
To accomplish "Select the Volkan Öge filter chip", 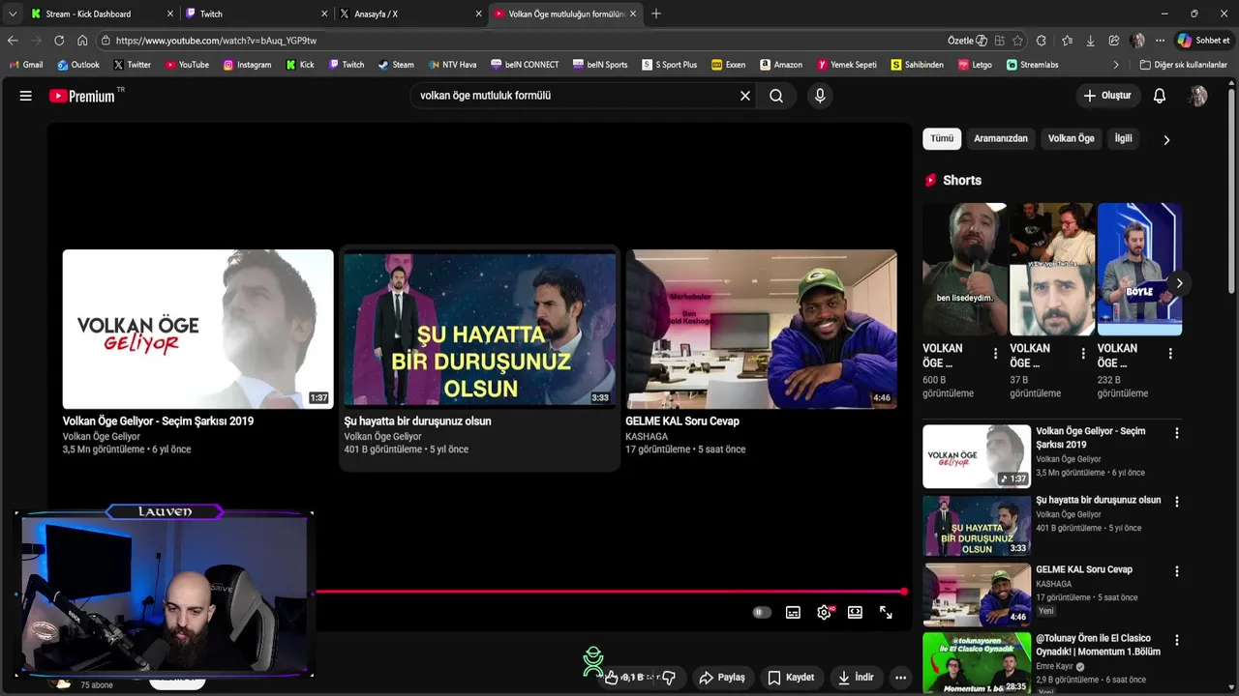I will coord(1071,138).
